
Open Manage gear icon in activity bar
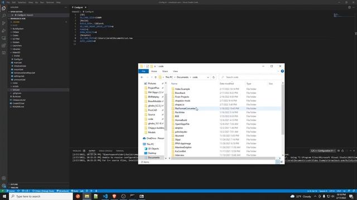4,186
